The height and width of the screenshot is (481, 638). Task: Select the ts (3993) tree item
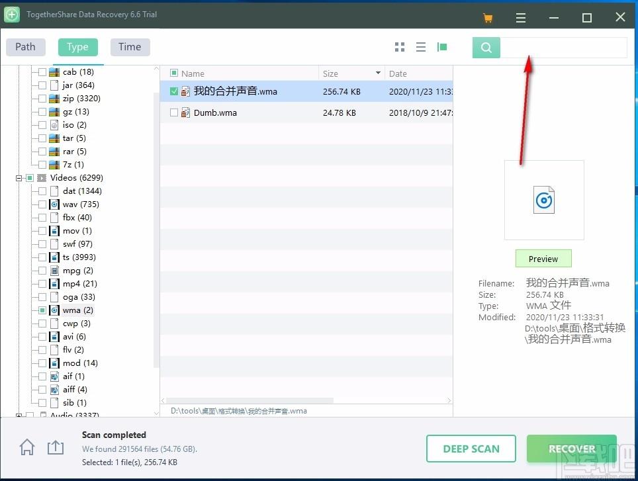pyautogui.click(x=79, y=257)
